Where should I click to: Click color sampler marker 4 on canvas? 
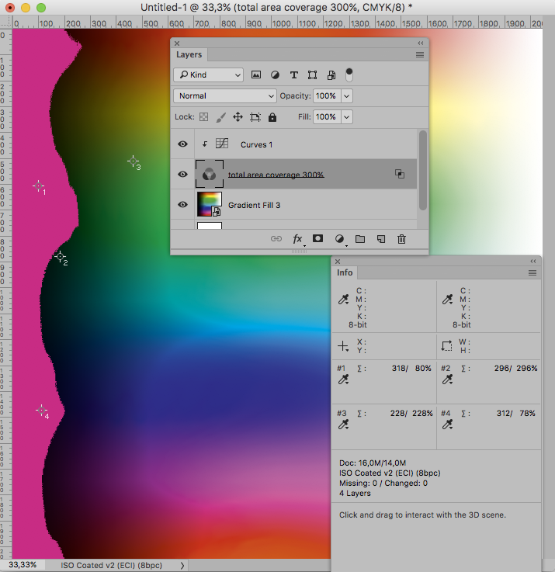41,410
